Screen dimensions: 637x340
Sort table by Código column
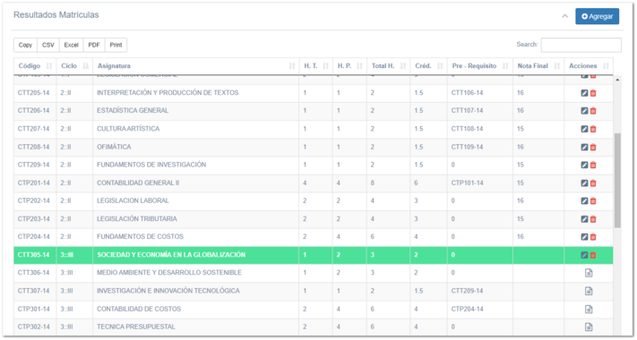coord(35,65)
